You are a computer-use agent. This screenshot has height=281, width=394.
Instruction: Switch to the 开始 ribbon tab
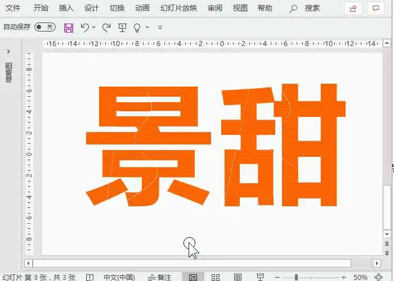41,8
